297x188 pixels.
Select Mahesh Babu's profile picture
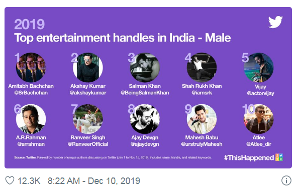(202, 119)
